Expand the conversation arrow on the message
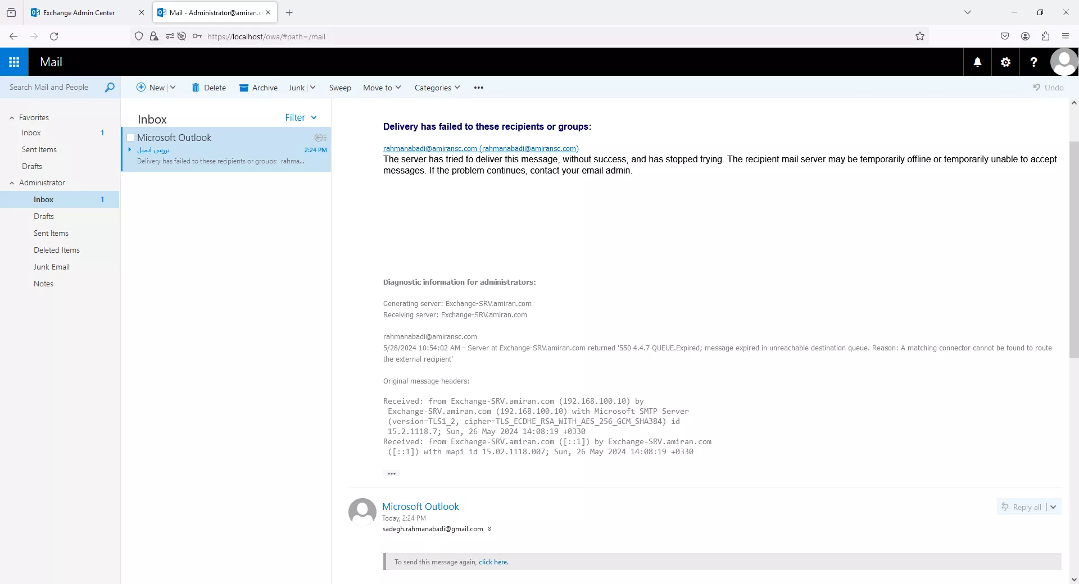Screen dimensions: 1079x584 (x=130, y=149)
